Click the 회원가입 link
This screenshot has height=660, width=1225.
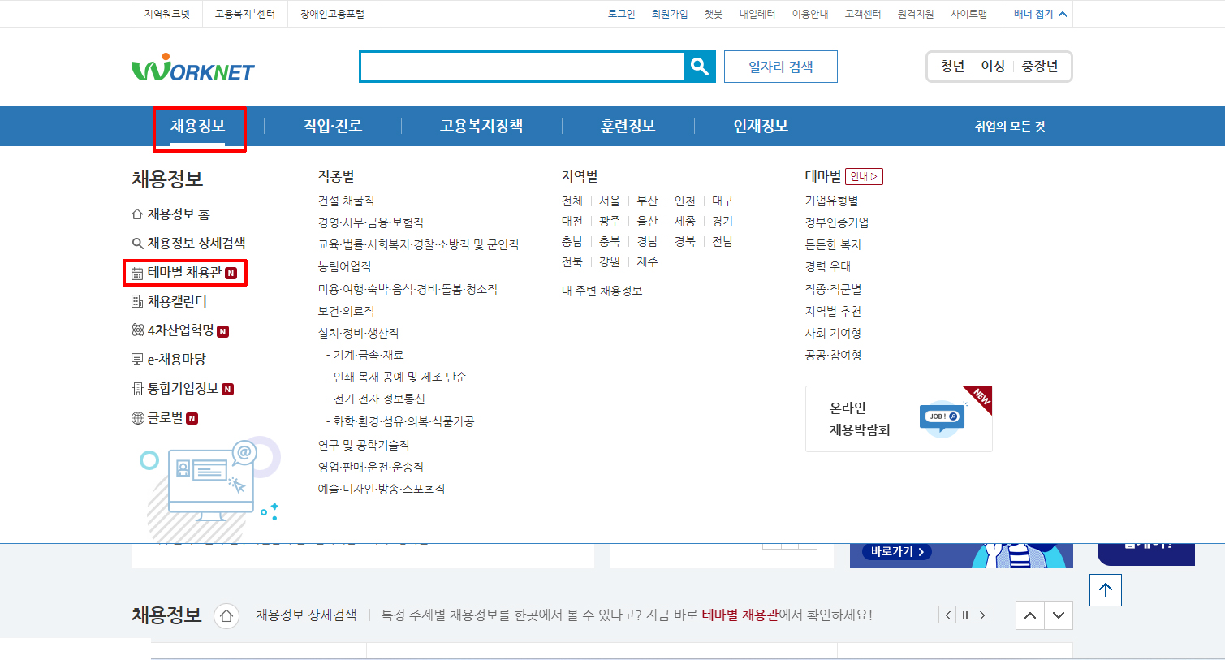670,13
